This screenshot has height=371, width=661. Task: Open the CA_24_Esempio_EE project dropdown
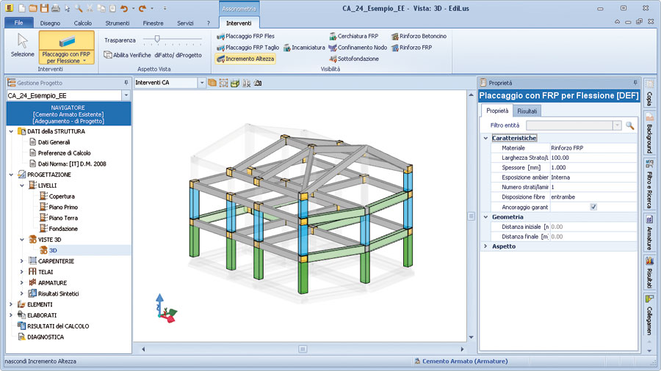126,95
